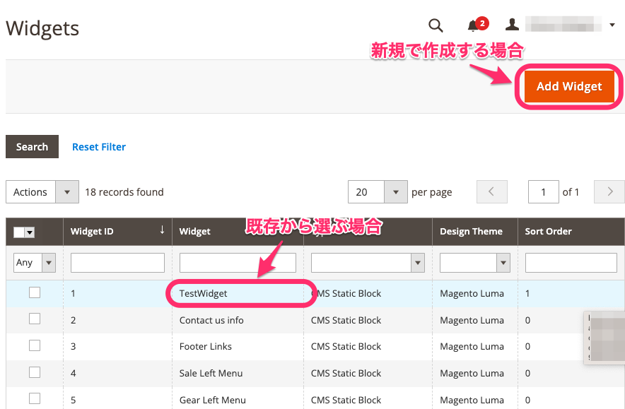Image resolution: width=625 pixels, height=409 pixels.
Task: Click the current page number input field
Action: pos(543,191)
